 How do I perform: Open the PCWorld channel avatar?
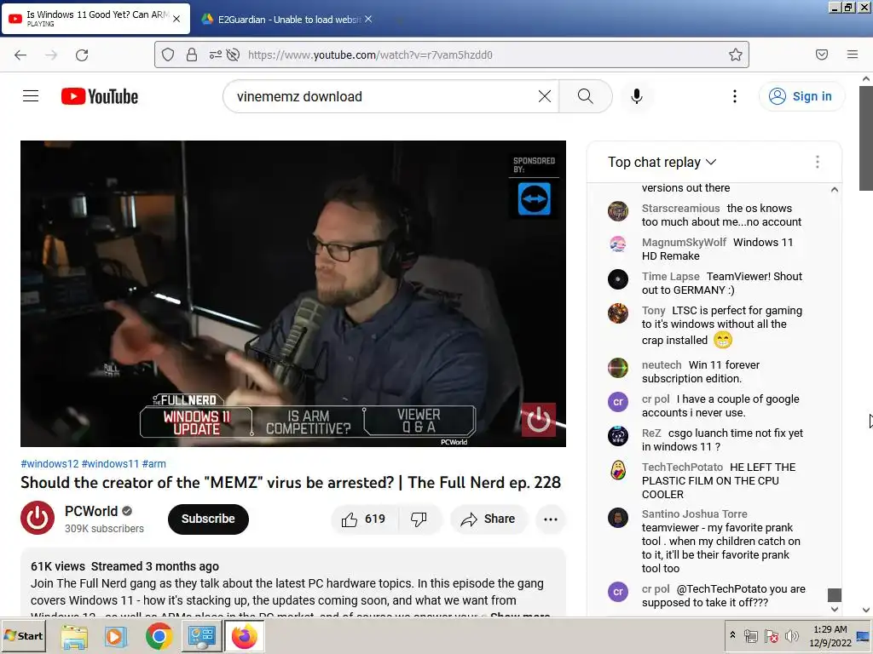click(38, 518)
